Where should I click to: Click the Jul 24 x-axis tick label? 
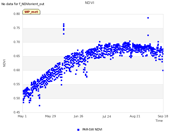(107, 116)
